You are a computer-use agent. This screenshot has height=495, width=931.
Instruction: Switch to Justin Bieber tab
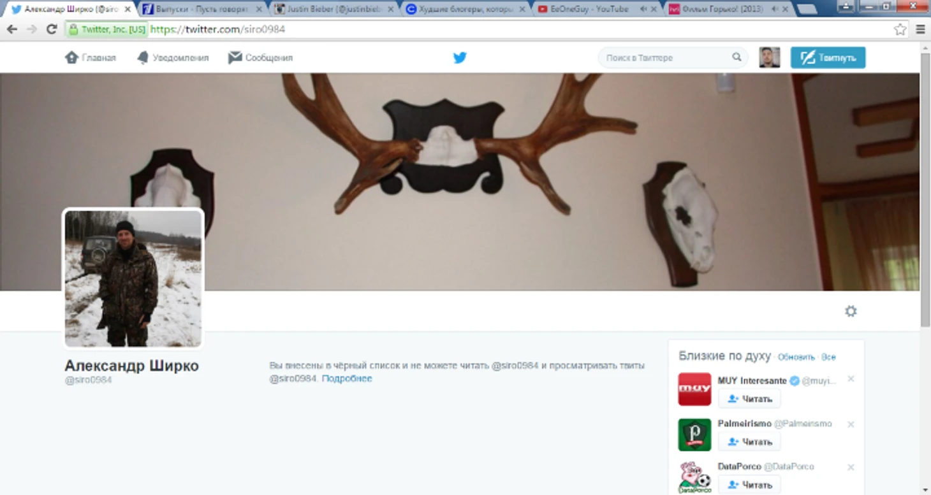pyautogui.click(x=335, y=10)
